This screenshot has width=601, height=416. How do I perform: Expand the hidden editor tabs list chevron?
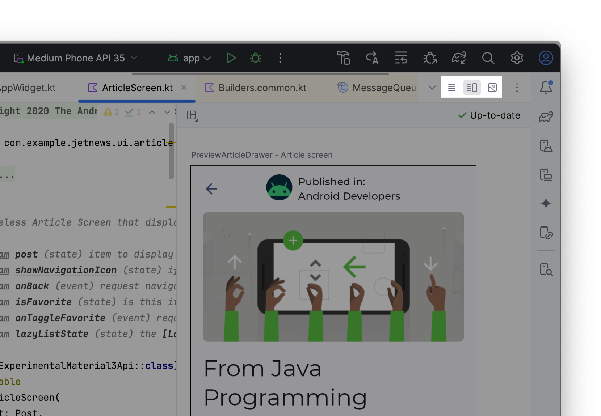point(432,88)
